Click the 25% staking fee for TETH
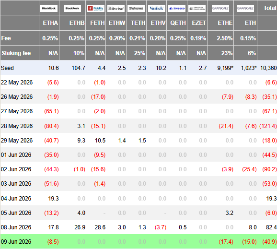The height and width of the screenshot is (249, 277). click(139, 53)
